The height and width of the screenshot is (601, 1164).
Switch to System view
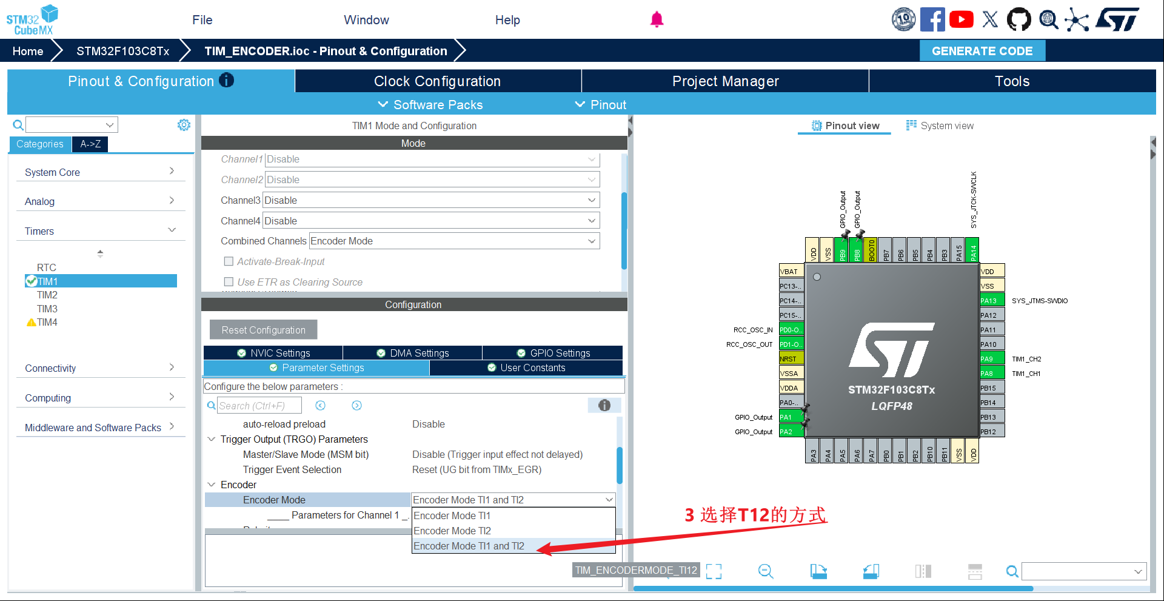(x=940, y=126)
